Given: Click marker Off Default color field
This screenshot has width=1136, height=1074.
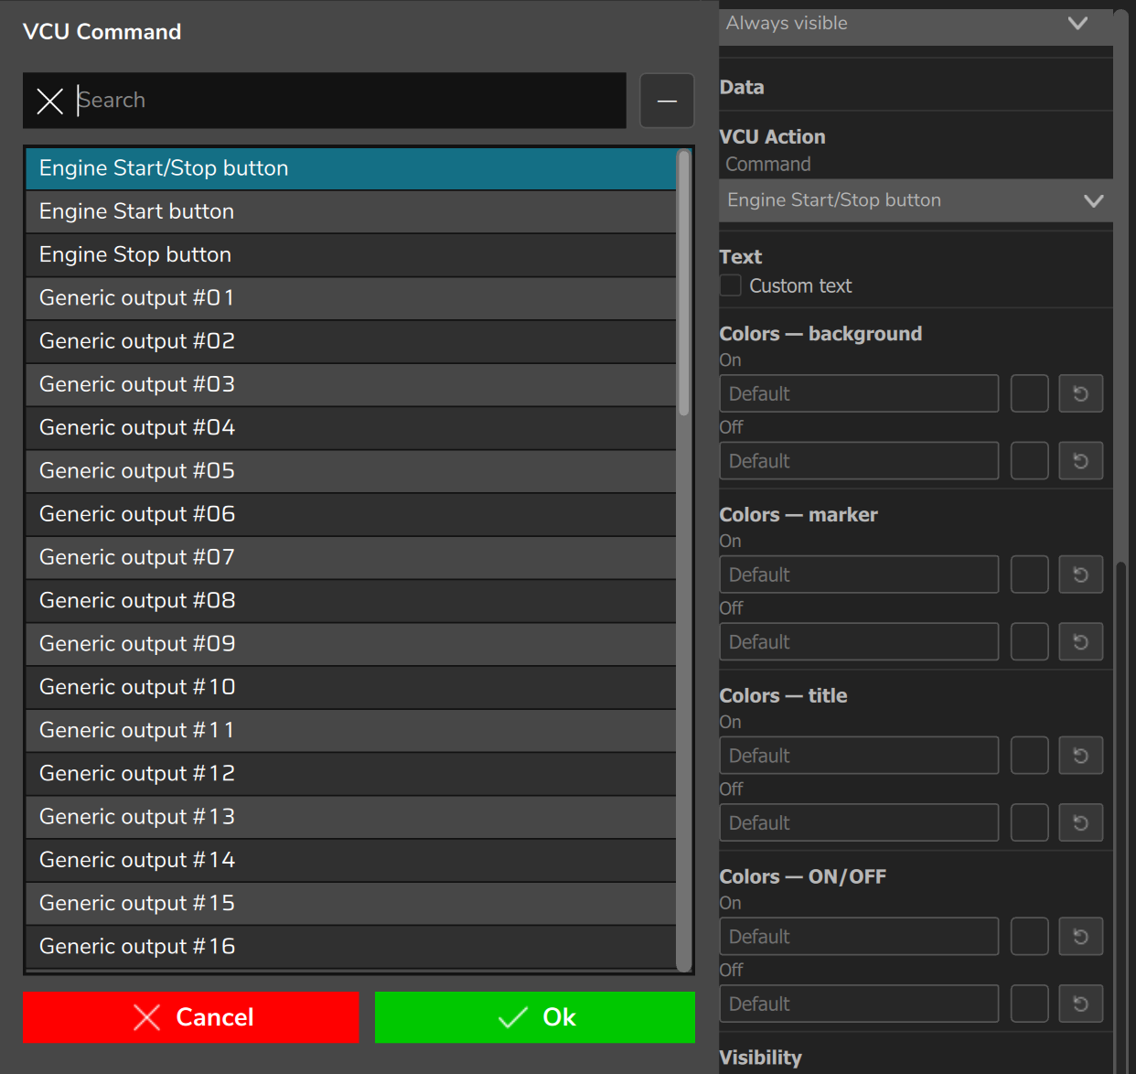Looking at the screenshot, I should [859, 642].
